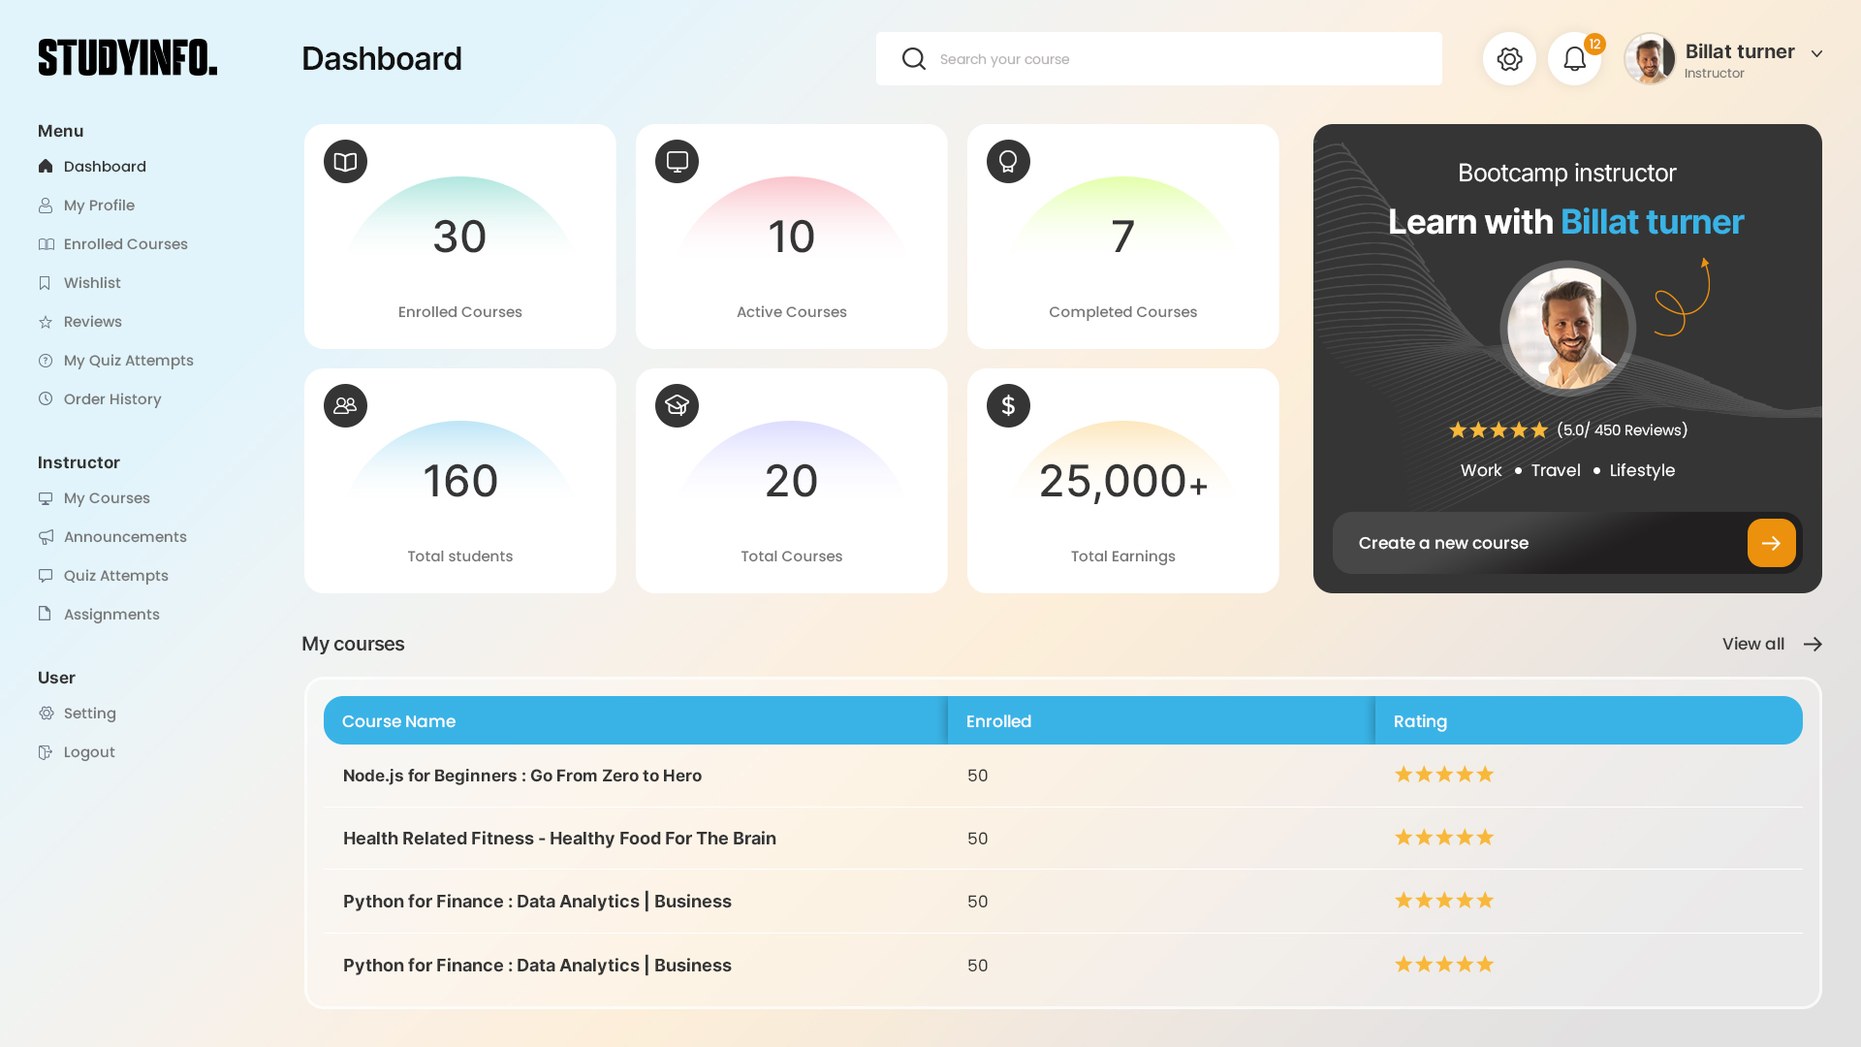The image size is (1861, 1047).
Task: Click the Total students people icon
Action: coord(345,406)
